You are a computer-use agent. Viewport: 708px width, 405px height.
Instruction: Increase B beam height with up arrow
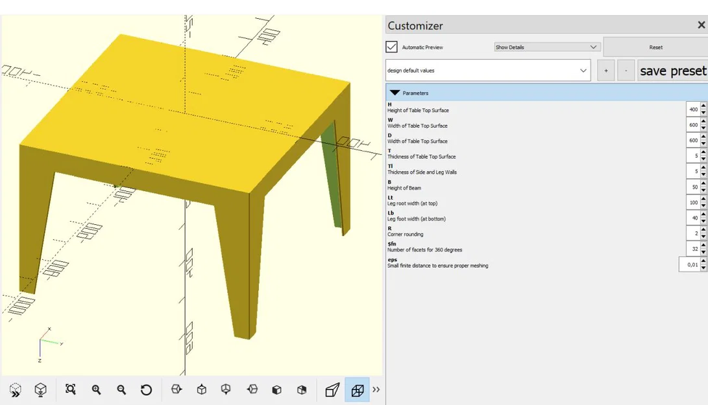tap(703, 184)
